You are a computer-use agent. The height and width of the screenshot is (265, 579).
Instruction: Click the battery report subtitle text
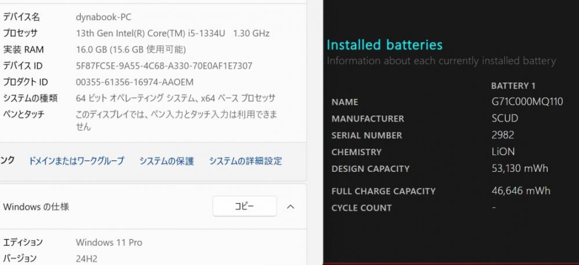441,61
